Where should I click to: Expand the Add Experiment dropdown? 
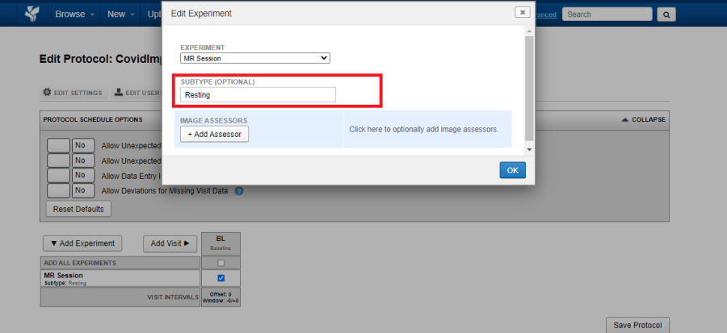coord(82,243)
